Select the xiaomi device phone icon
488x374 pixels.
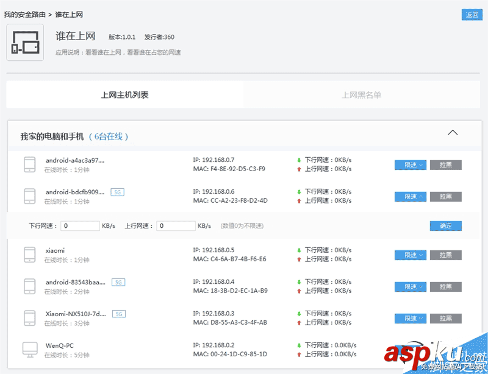29,255
